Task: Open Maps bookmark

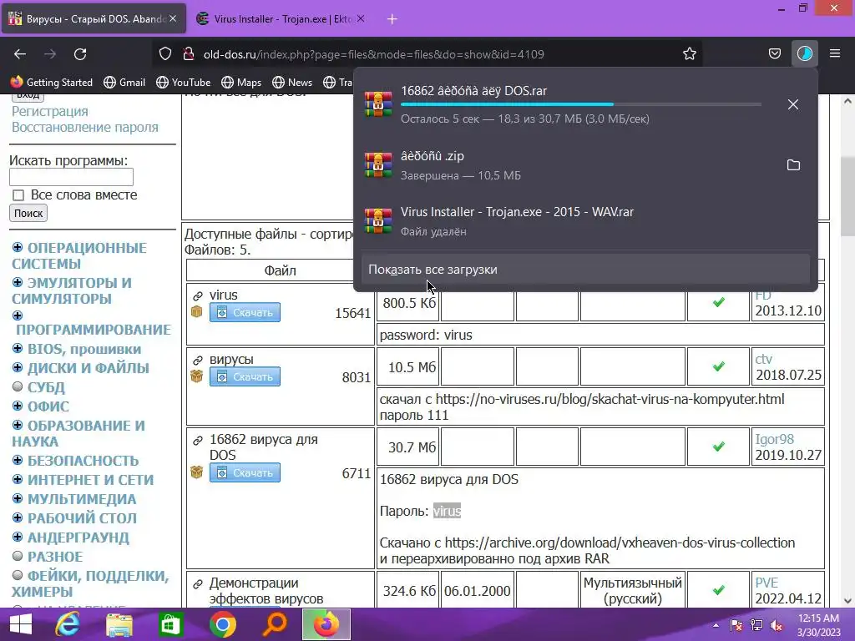Action: pyautogui.click(x=241, y=83)
